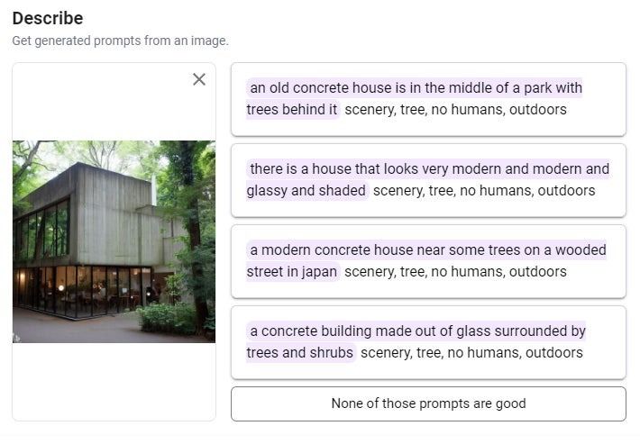Click the small watermark in the image's bottom-left corner

17,338
